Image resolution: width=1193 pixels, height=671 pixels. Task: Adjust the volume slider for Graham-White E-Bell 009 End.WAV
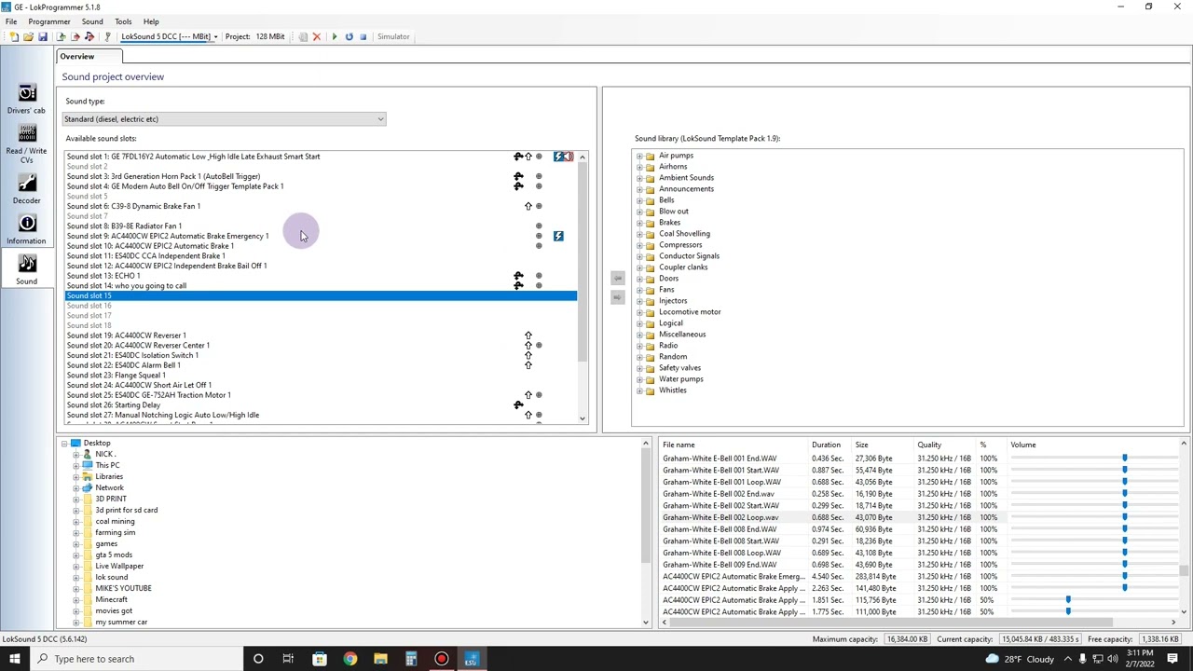pyautogui.click(x=1124, y=565)
